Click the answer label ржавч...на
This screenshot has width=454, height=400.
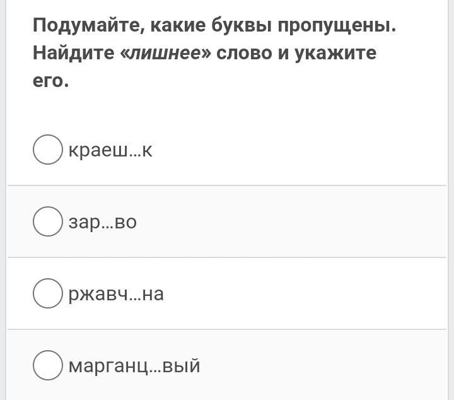[116, 294]
